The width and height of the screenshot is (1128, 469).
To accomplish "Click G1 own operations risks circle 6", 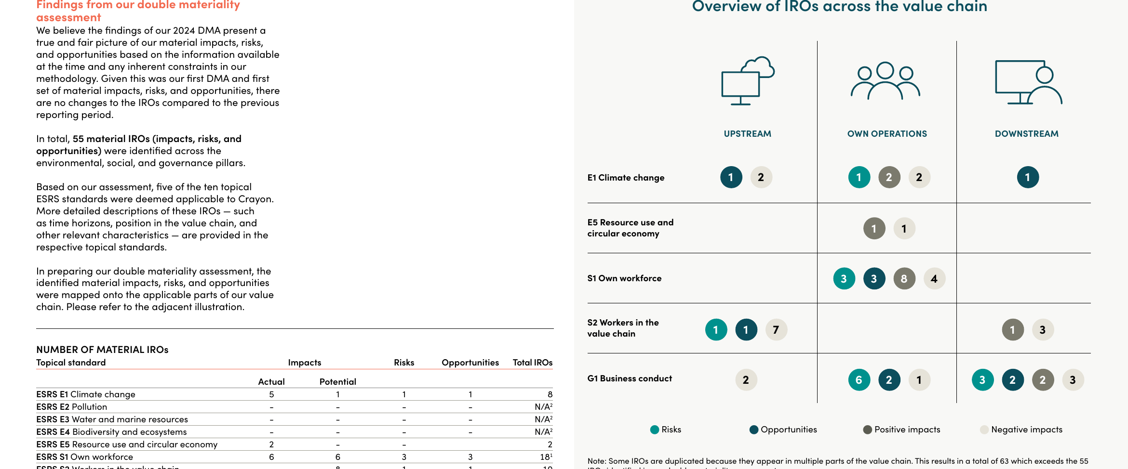I will tap(859, 380).
